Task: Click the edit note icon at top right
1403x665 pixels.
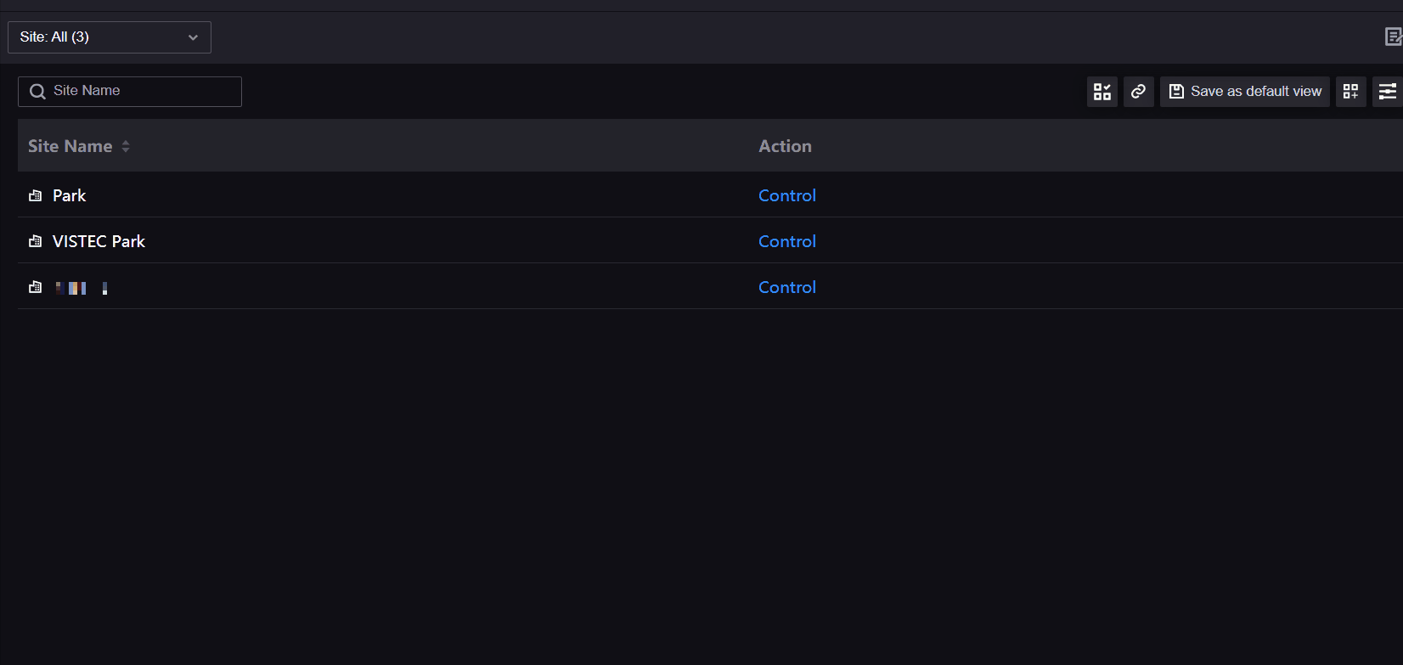Action: click(x=1393, y=37)
